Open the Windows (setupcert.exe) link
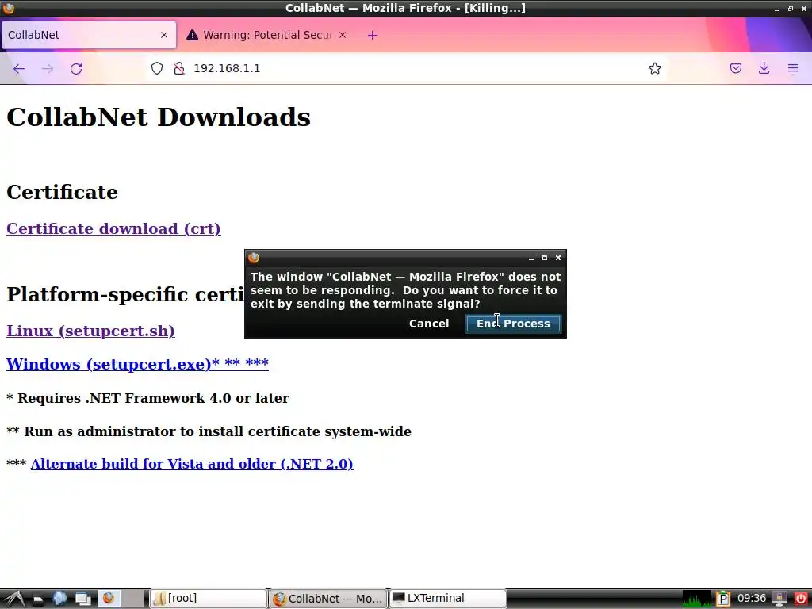This screenshot has width=812, height=609. 137,364
